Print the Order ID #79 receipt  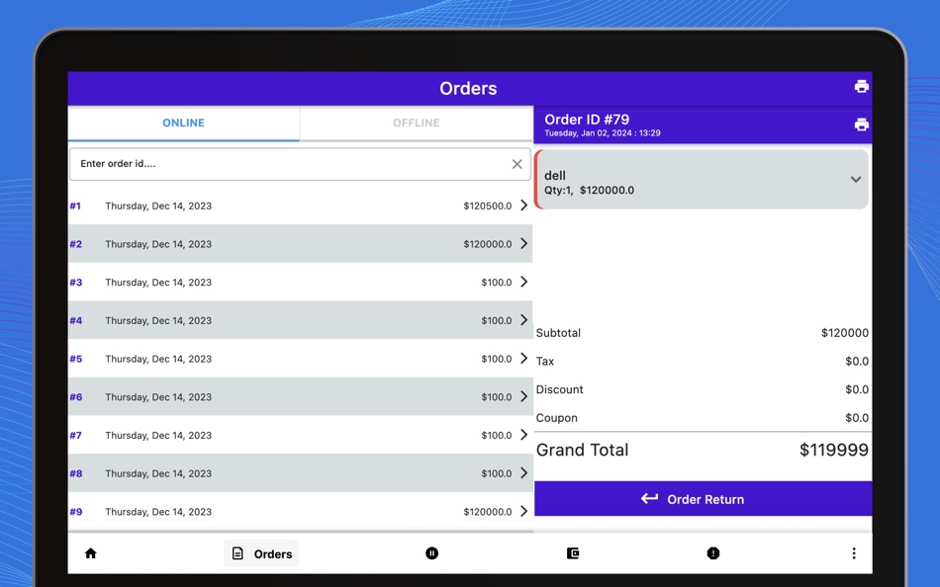(860, 124)
